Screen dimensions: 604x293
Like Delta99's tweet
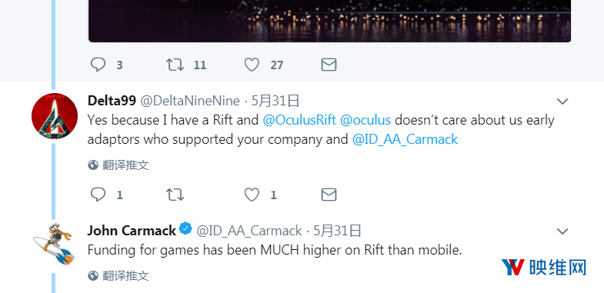pyautogui.click(x=252, y=195)
